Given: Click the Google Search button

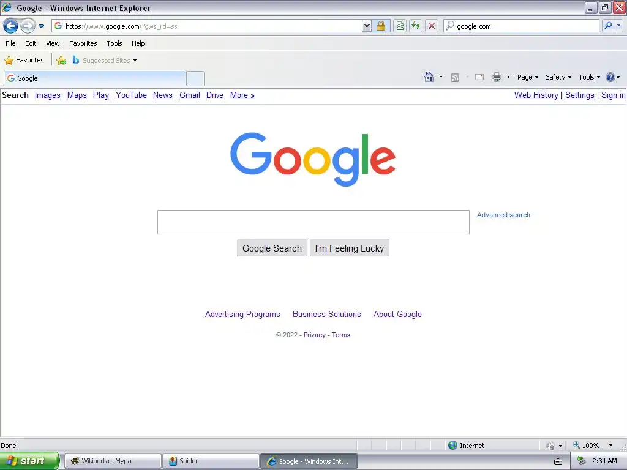Looking at the screenshot, I should [272, 248].
